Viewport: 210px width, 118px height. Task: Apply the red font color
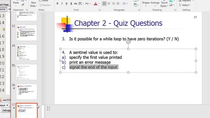tap(95, 4)
